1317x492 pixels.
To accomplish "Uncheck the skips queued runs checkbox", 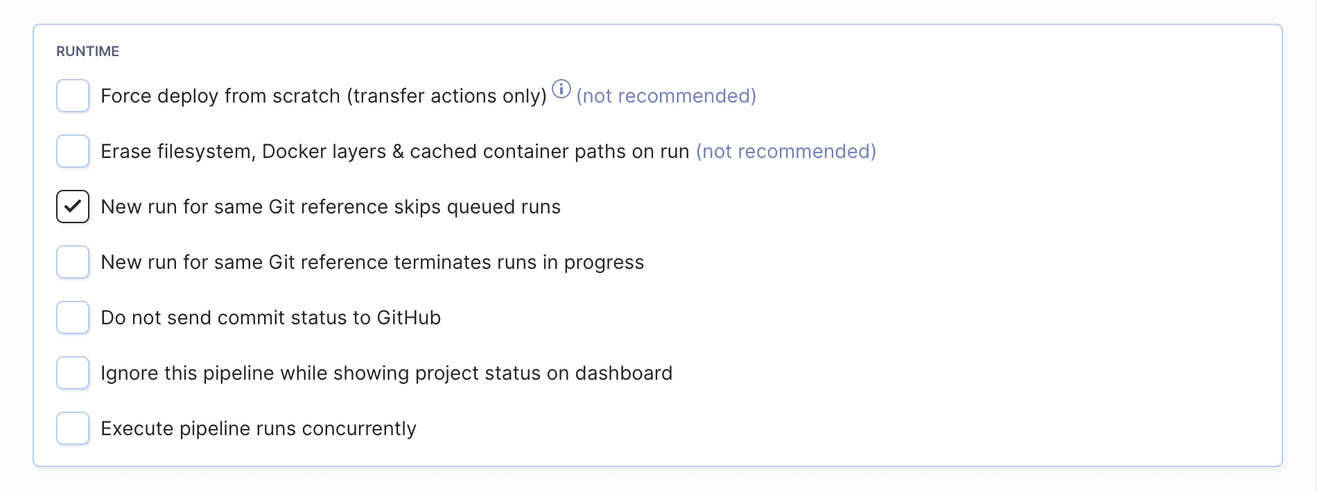I will [73, 207].
